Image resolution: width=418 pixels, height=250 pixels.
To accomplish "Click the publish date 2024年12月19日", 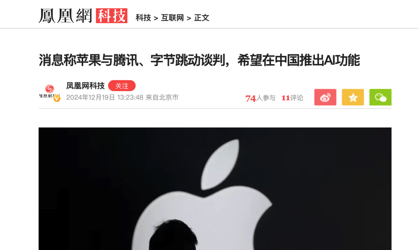I will click(90, 97).
